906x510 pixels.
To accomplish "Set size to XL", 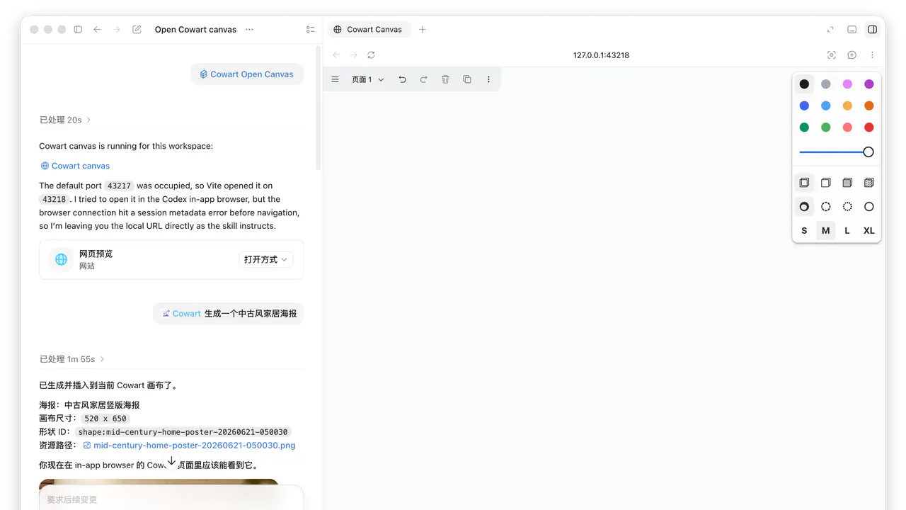I will (869, 231).
